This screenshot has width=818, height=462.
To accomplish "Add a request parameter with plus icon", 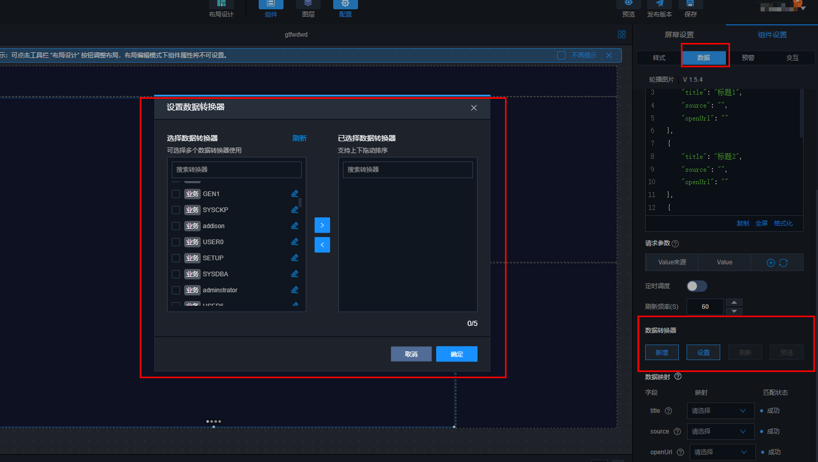I will click(771, 263).
